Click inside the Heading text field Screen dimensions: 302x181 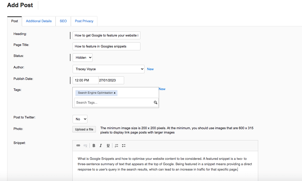(106, 35)
